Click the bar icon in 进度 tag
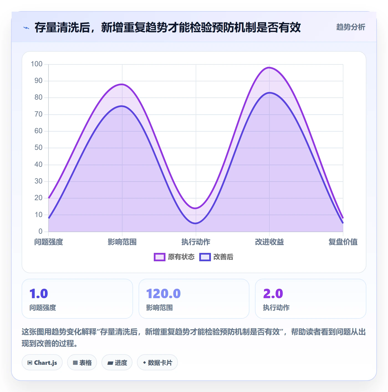This screenshot has width=388, height=392. 110,363
